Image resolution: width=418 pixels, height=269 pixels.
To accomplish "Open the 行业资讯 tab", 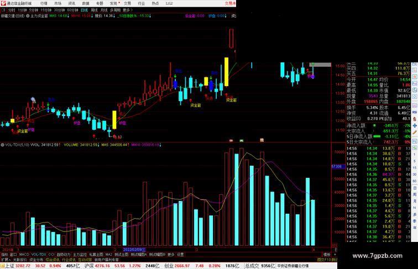I will click(69, 260).
